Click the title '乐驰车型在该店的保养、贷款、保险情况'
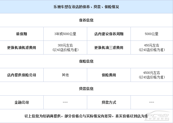The image size is (173, 123). (86, 7)
